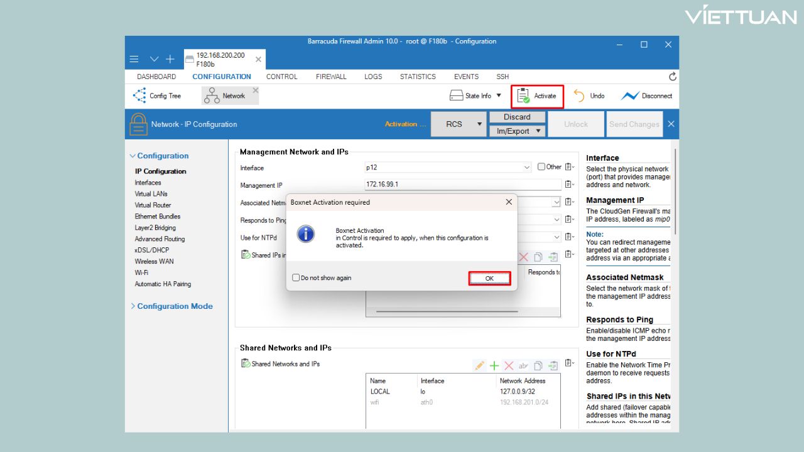Open the Interface p12 dropdown
This screenshot has height=452, width=804.
(x=526, y=168)
